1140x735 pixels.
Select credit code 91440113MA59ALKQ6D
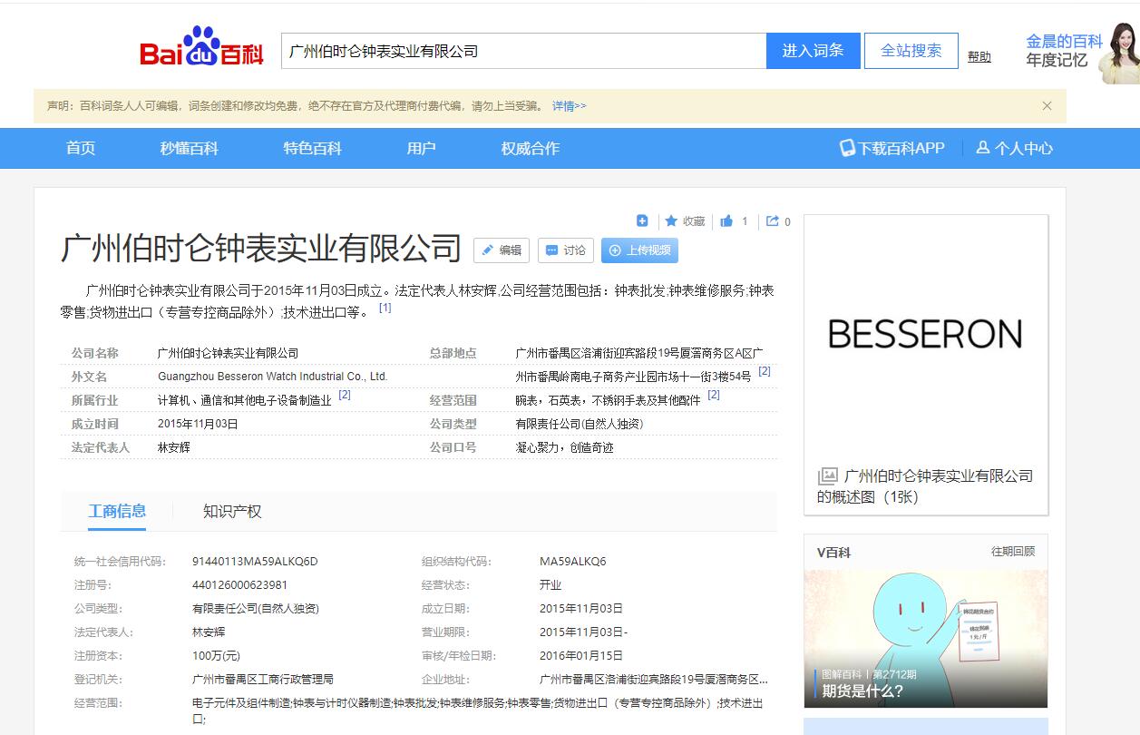255,561
